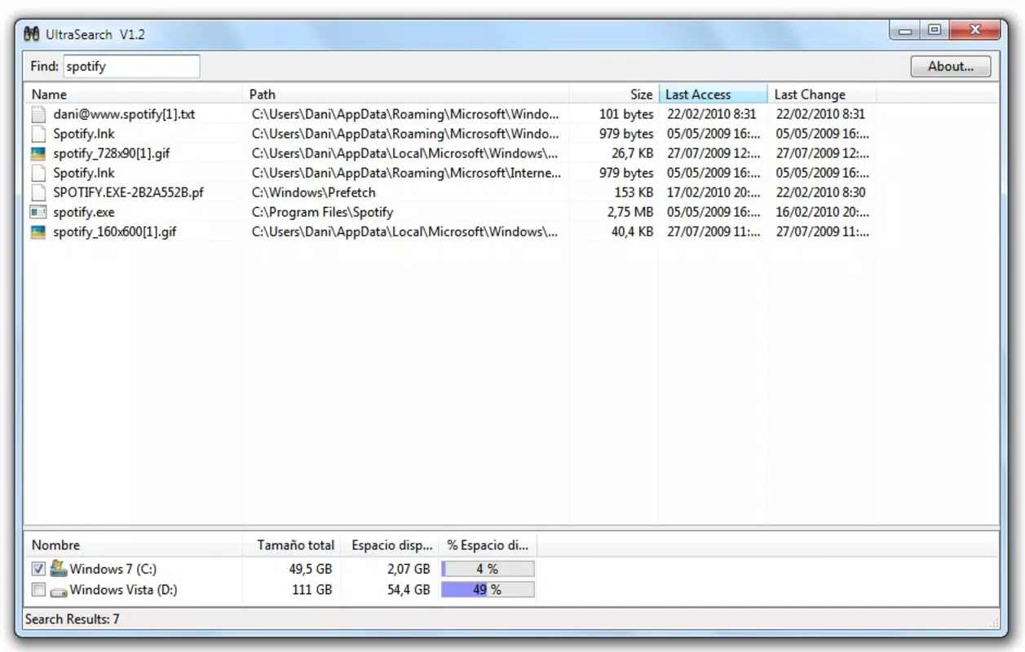Click the 49 % free space bar
This screenshot has height=652, width=1025.
[x=488, y=589]
